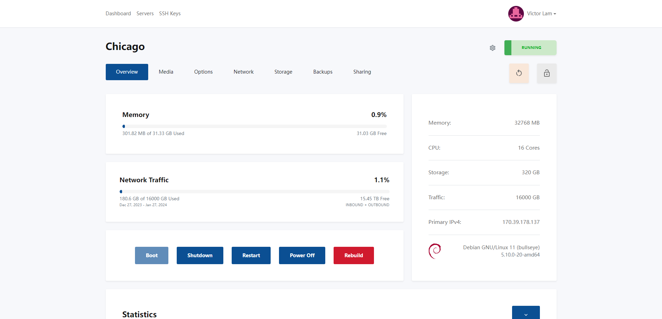This screenshot has width=662, height=319.
Task: Click the Memory card heading
Action: point(136,115)
